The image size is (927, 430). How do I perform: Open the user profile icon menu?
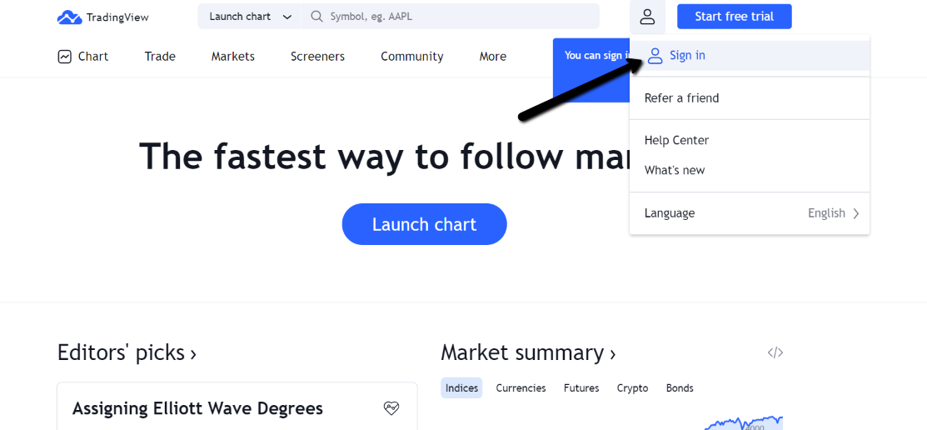pyautogui.click(x=647, y=17)
